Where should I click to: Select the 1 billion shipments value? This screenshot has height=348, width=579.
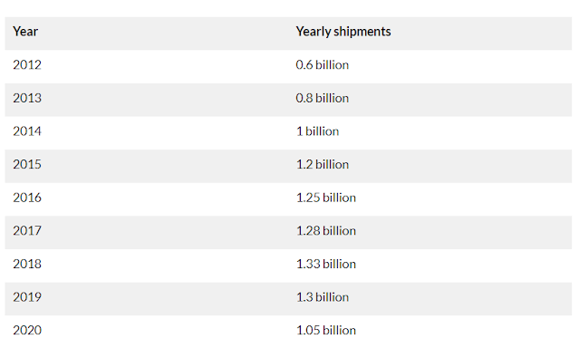click(317, 131)
